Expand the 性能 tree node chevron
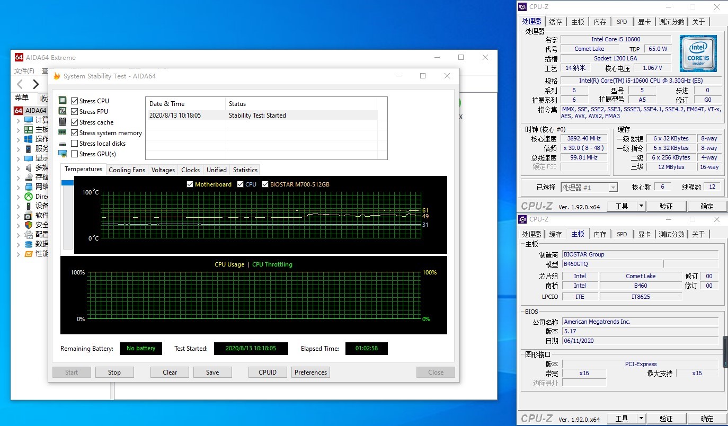The image size is (728, 426). point(19,254)
